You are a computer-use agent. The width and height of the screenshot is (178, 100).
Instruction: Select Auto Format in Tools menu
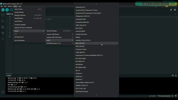pos(29,9)
